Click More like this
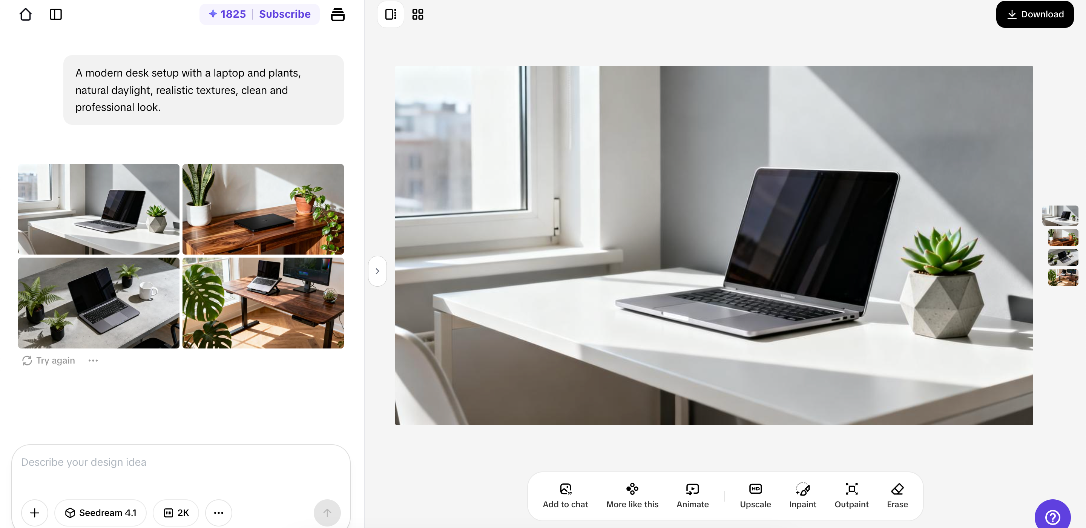The image size is (1086, 528). point(632,495)
